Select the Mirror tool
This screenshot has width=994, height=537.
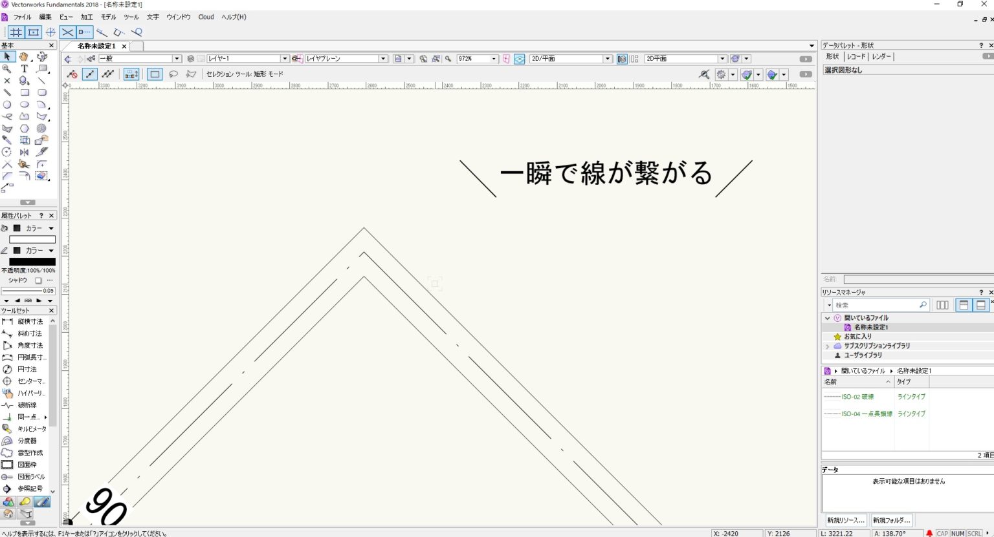[x=24, y=153]
